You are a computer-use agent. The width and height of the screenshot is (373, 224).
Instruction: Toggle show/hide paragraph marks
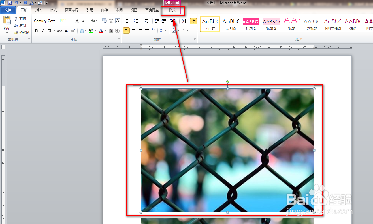click(x=193, y=21)
